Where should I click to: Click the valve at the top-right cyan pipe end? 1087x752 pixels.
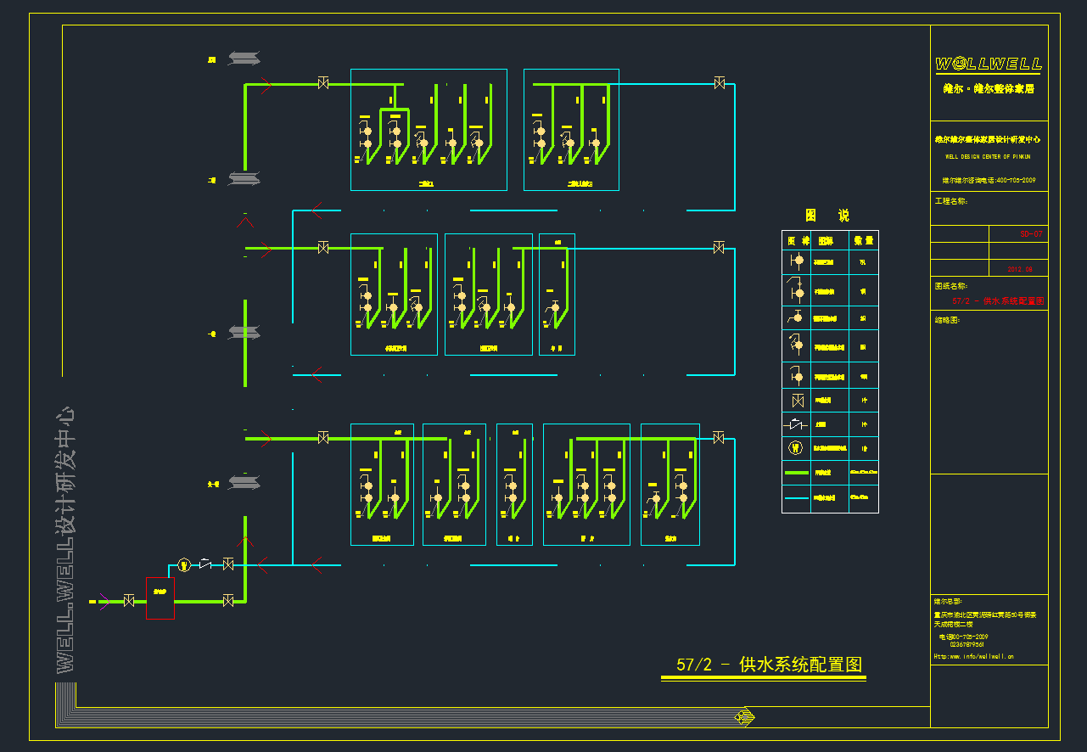[719, 83]
